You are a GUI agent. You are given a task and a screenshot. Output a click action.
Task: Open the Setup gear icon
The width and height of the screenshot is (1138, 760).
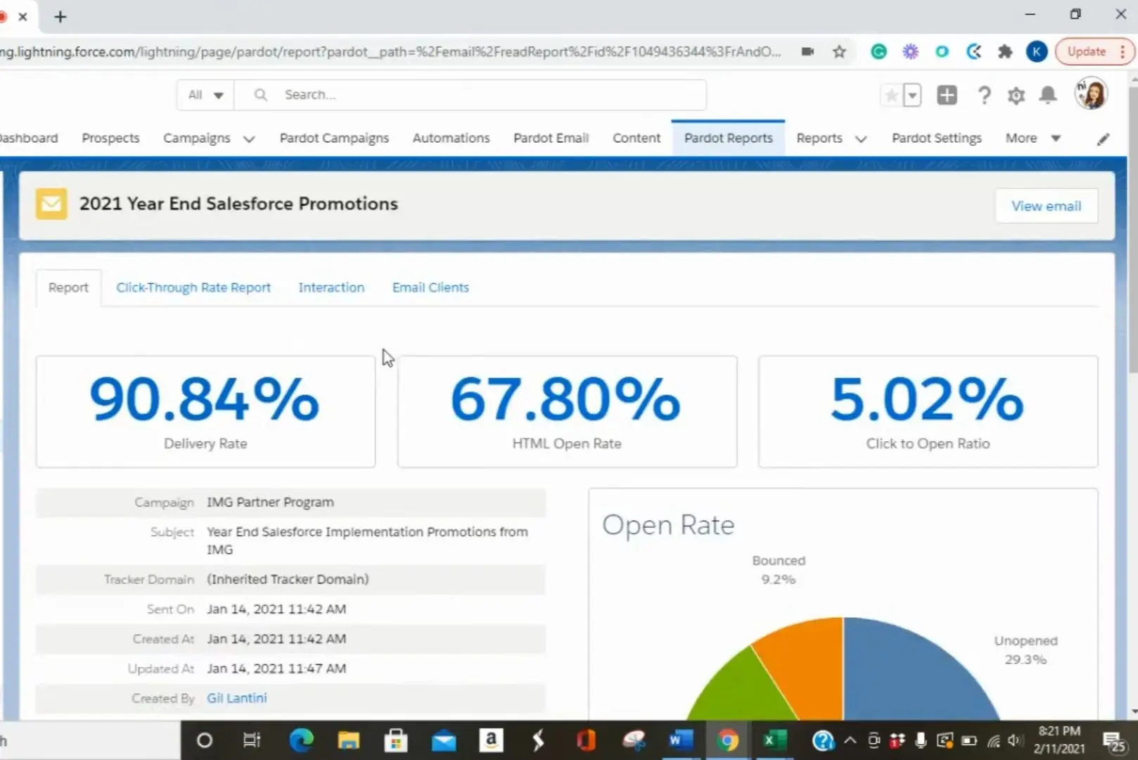pos(1016,95)
